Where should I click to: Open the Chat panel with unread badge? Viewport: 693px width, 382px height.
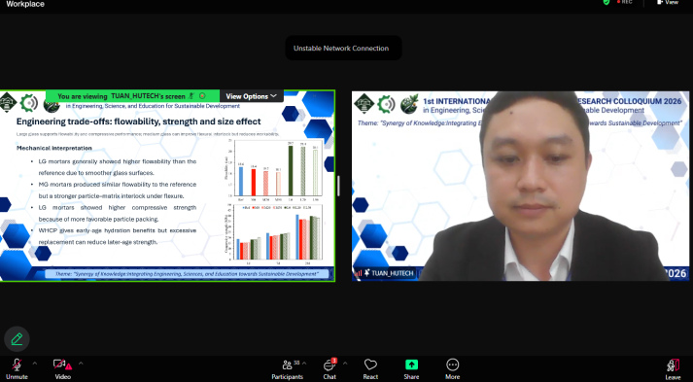pyautogui.click(x=329, y=369)
